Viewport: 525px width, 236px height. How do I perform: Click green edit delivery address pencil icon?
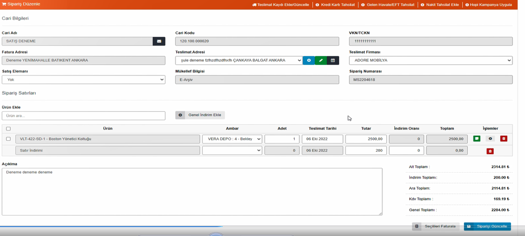click(321, 61)
